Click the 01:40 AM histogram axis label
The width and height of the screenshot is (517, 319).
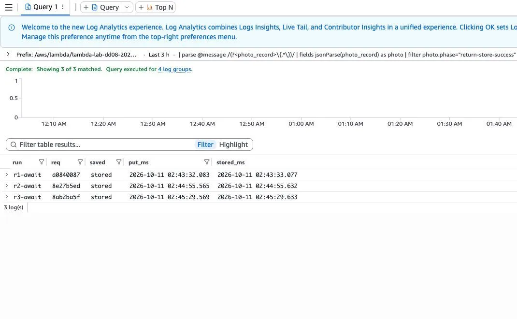pyautogui.click(x=499, y=124)
